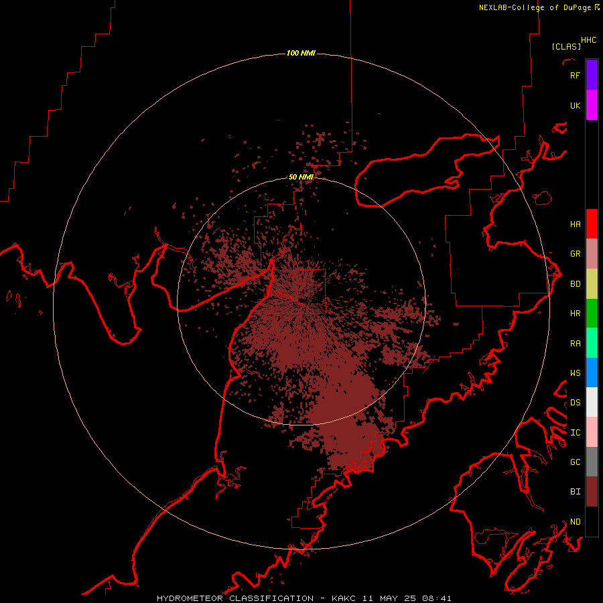Click the GC gray legend swatch

click(x=592, y=462)
